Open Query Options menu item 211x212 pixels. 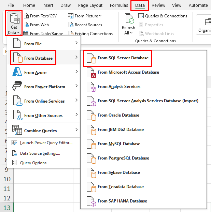click(x=44, y=163)
